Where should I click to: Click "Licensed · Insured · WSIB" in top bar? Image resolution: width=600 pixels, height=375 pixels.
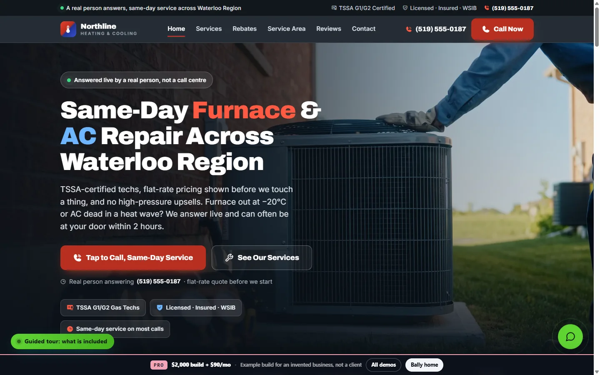tap(443, 8)
